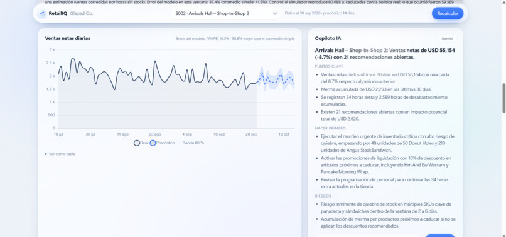Toggle the Pronóstico legend series
Viewport: 506px width, 237px height.
162,143
